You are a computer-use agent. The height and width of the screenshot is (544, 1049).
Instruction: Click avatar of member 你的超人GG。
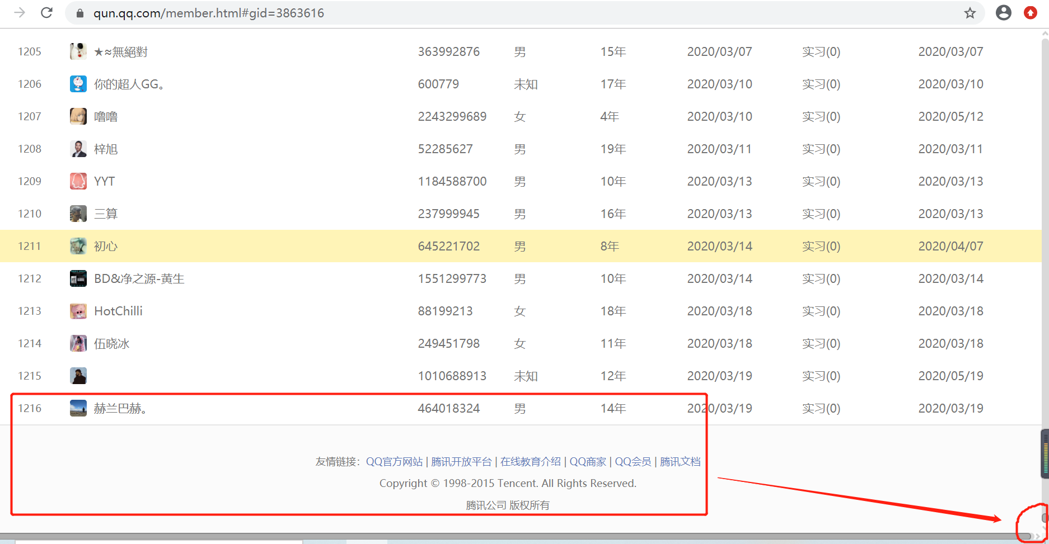tap(78, 84)
